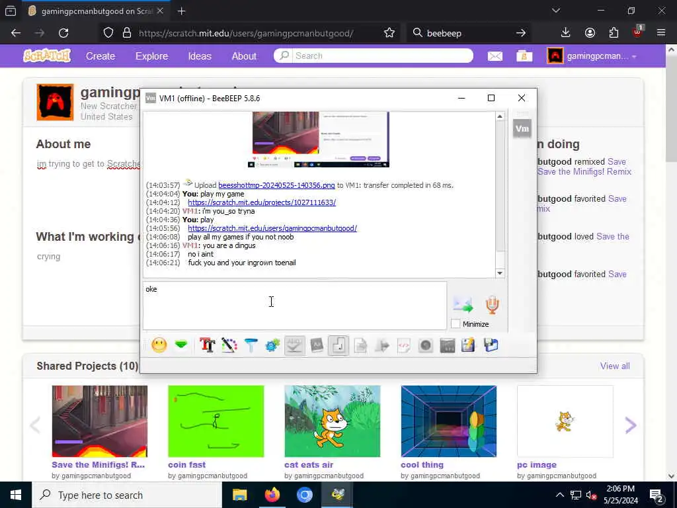
Task: Click the code snippet icon in BeeBEEP toolbar
Action: 404,345
